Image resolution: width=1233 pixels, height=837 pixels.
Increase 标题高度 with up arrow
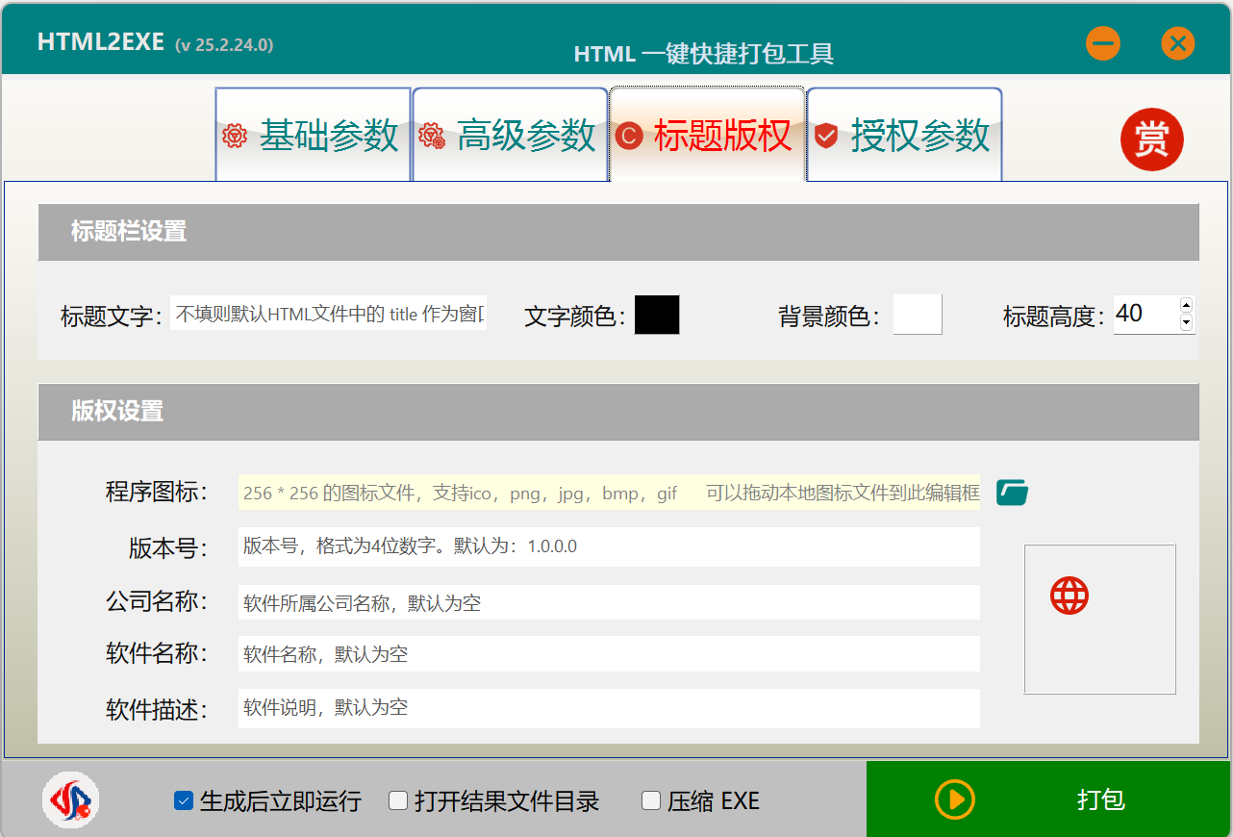pos(1186,305)
